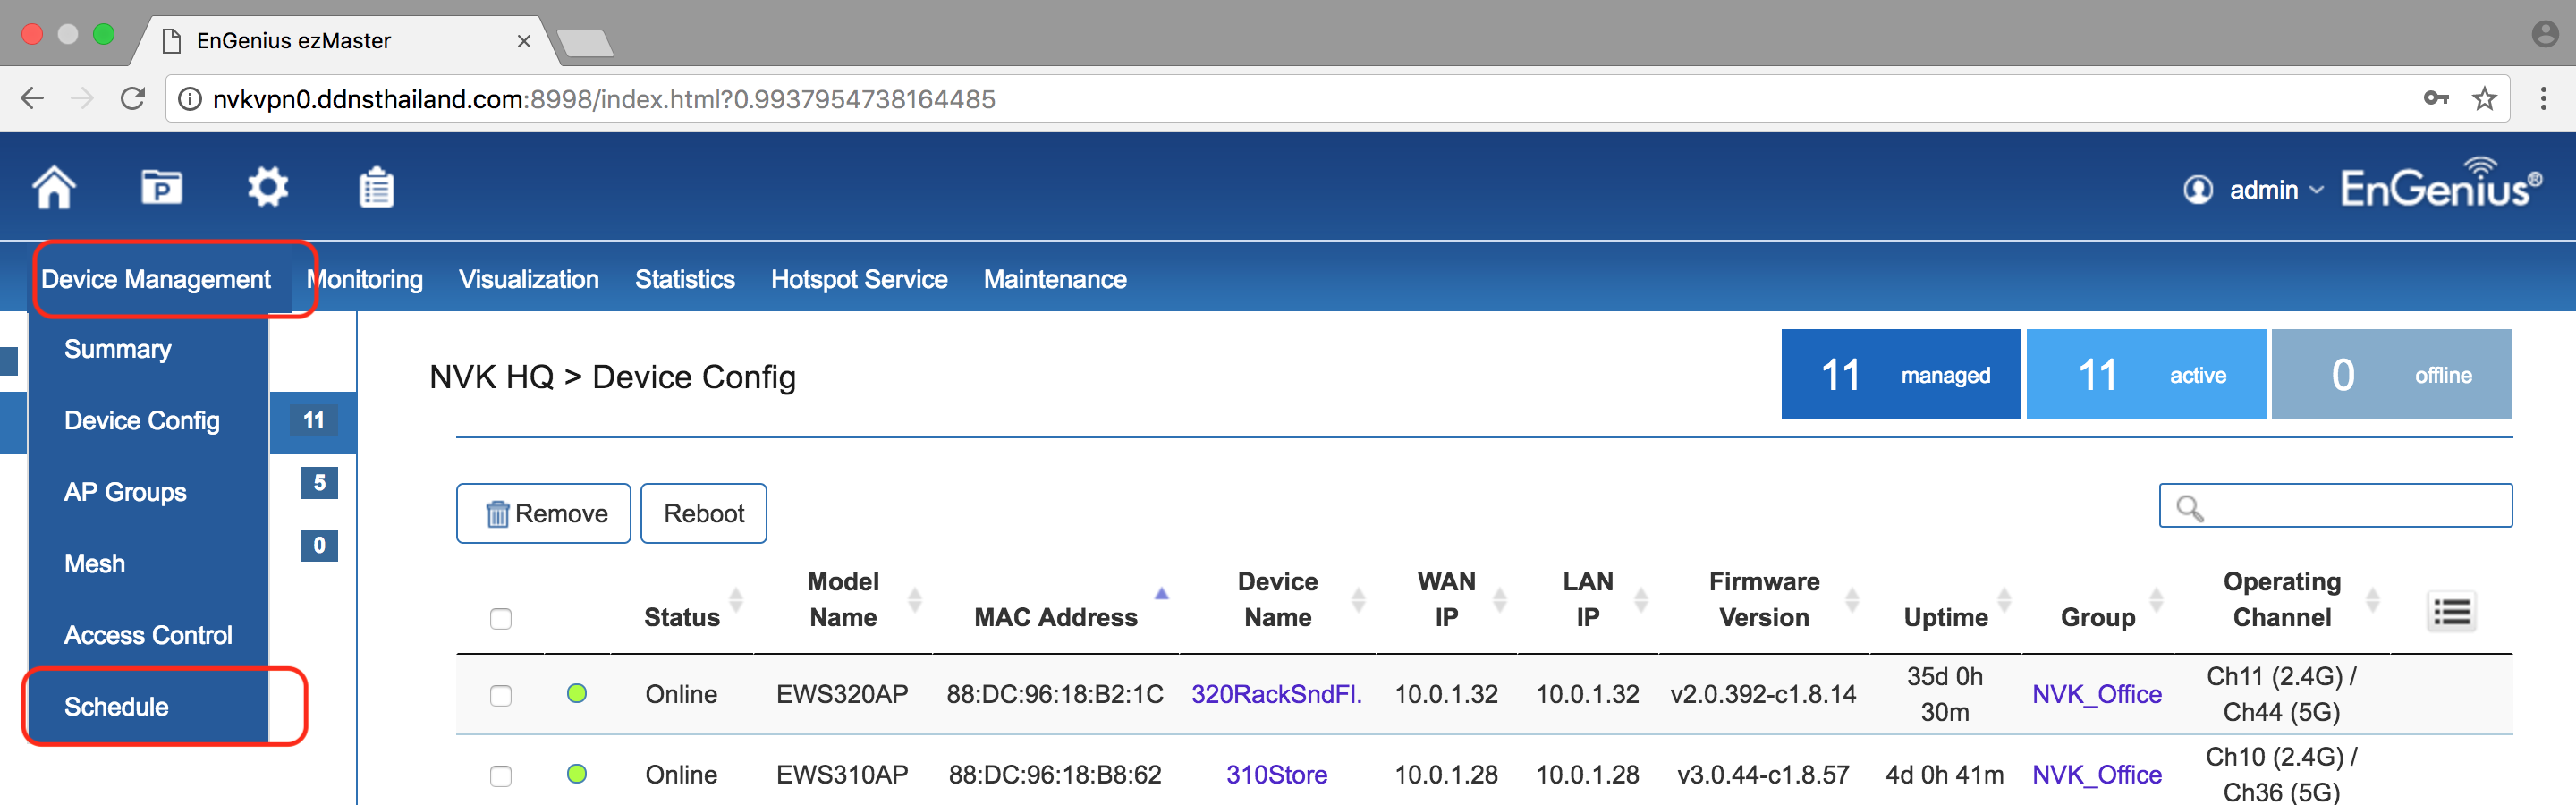The width and height of the screenshot is (2576, 805).
Task: Open the Chrome three-dot menu
Action: [x=2543, y=98]
